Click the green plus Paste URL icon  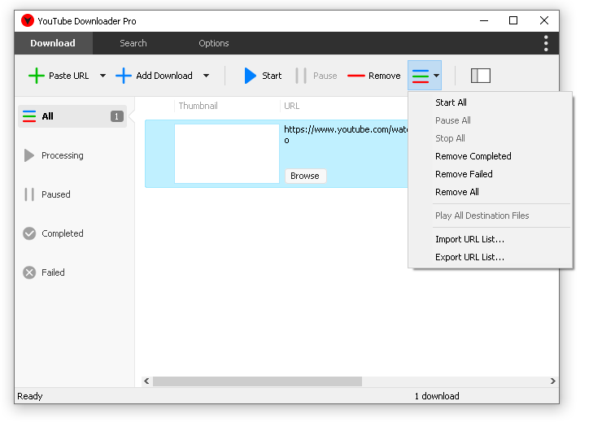tap(37, 76)
